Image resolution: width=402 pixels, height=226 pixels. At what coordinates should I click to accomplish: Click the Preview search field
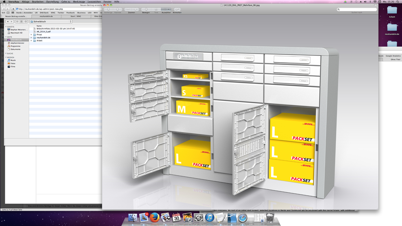(357, 9)
